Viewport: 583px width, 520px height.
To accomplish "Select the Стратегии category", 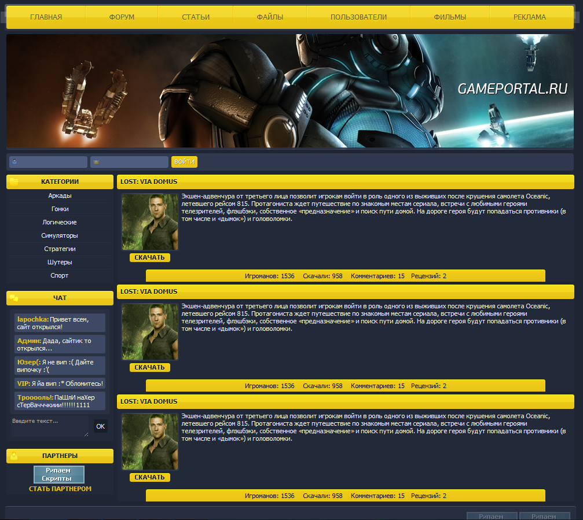I will click(60, 249).
